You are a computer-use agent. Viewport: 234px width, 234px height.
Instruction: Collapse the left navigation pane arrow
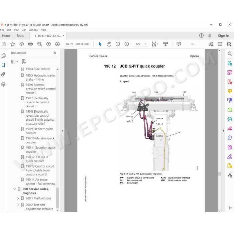tap(63, 131)
